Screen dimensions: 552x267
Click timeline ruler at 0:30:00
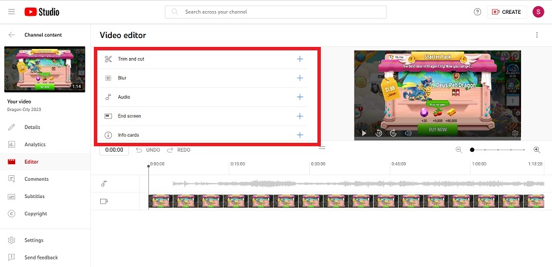(x=318, y=164)
